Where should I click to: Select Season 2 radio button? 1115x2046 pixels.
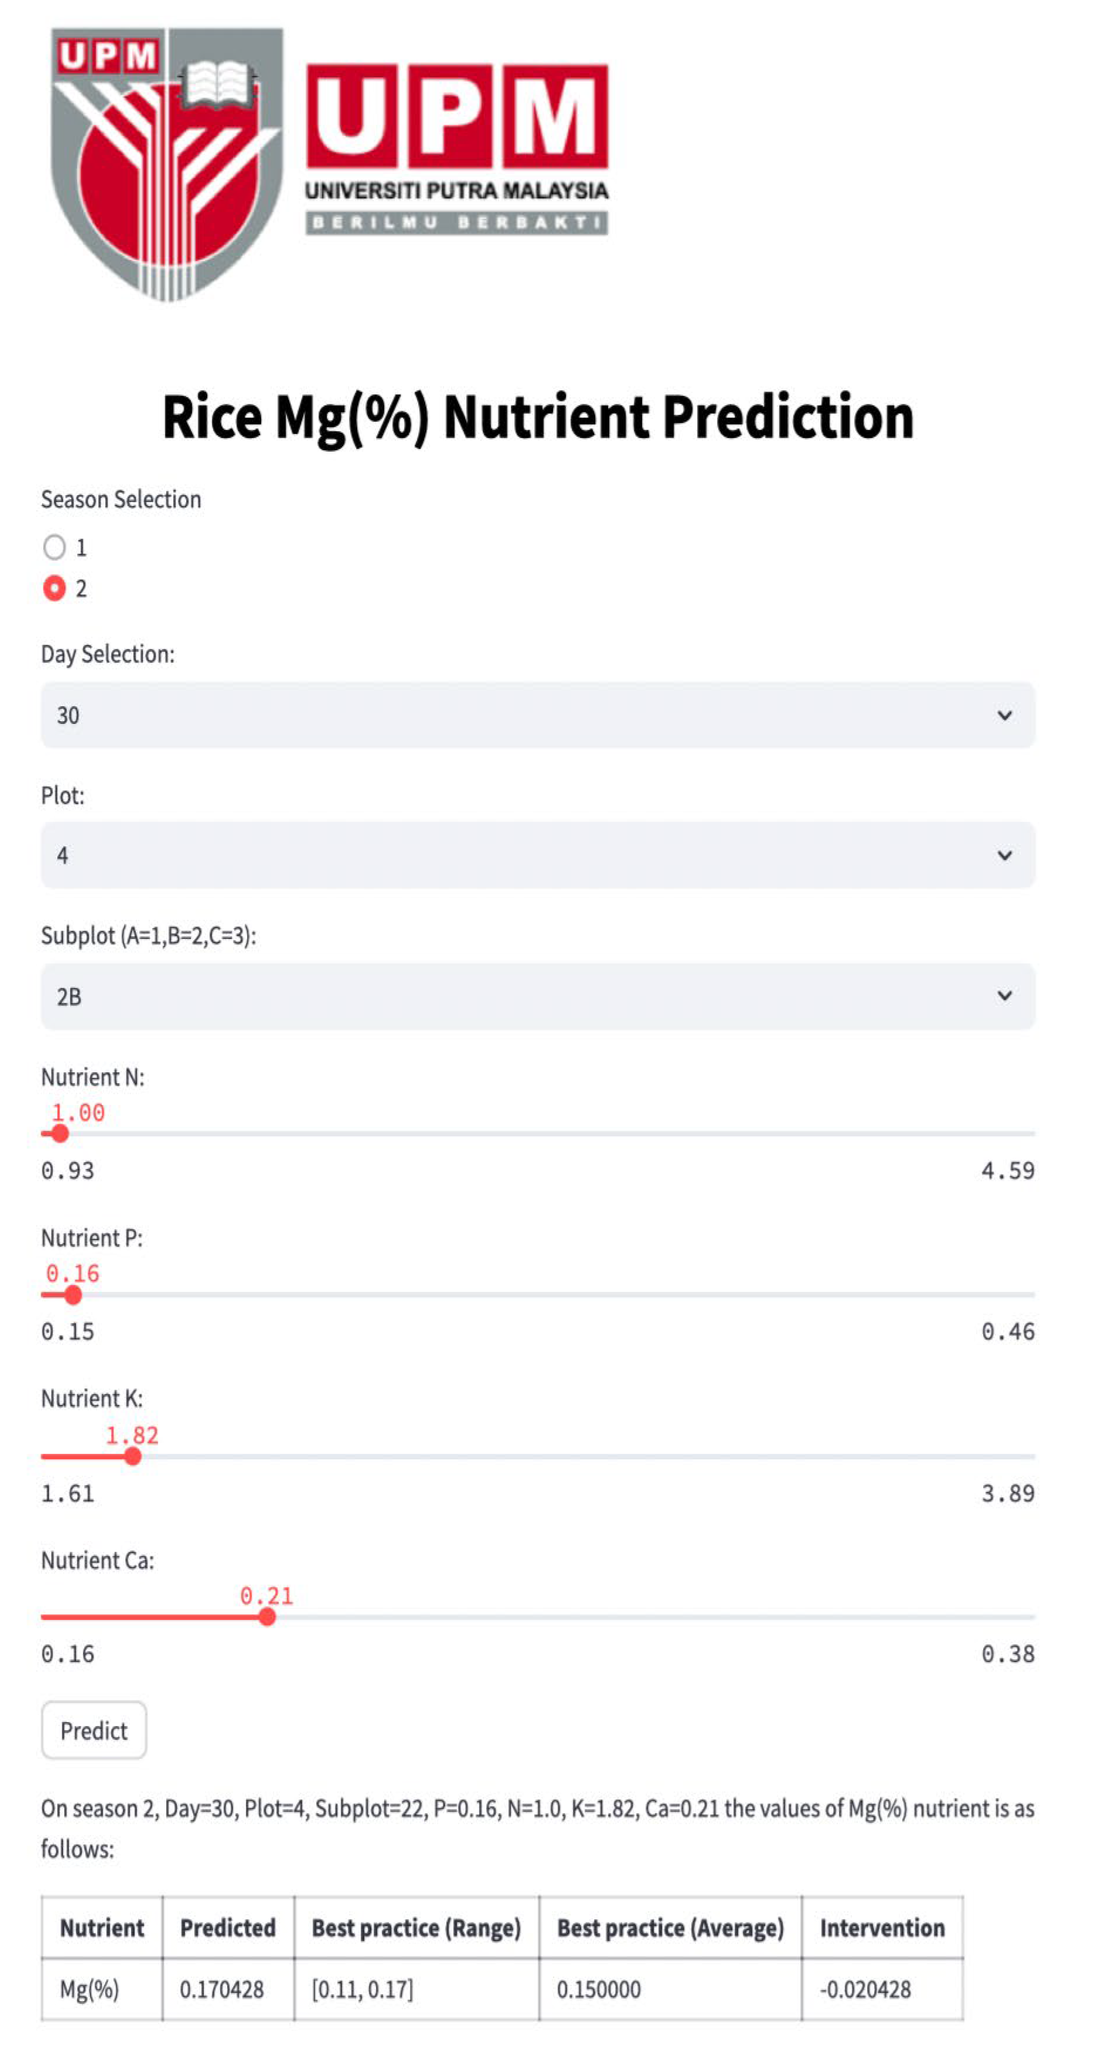click(55, 588)
